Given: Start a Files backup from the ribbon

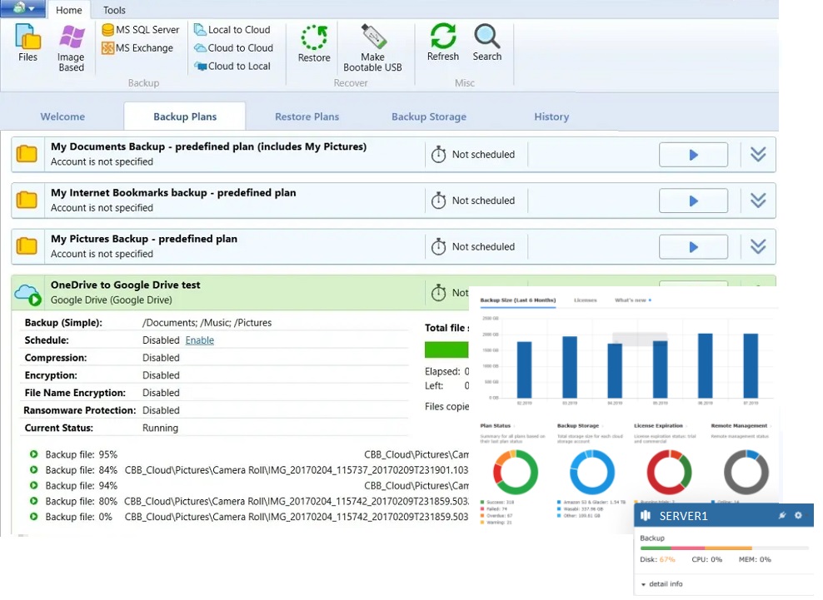Looking at the screenshot, I should 27,43.
